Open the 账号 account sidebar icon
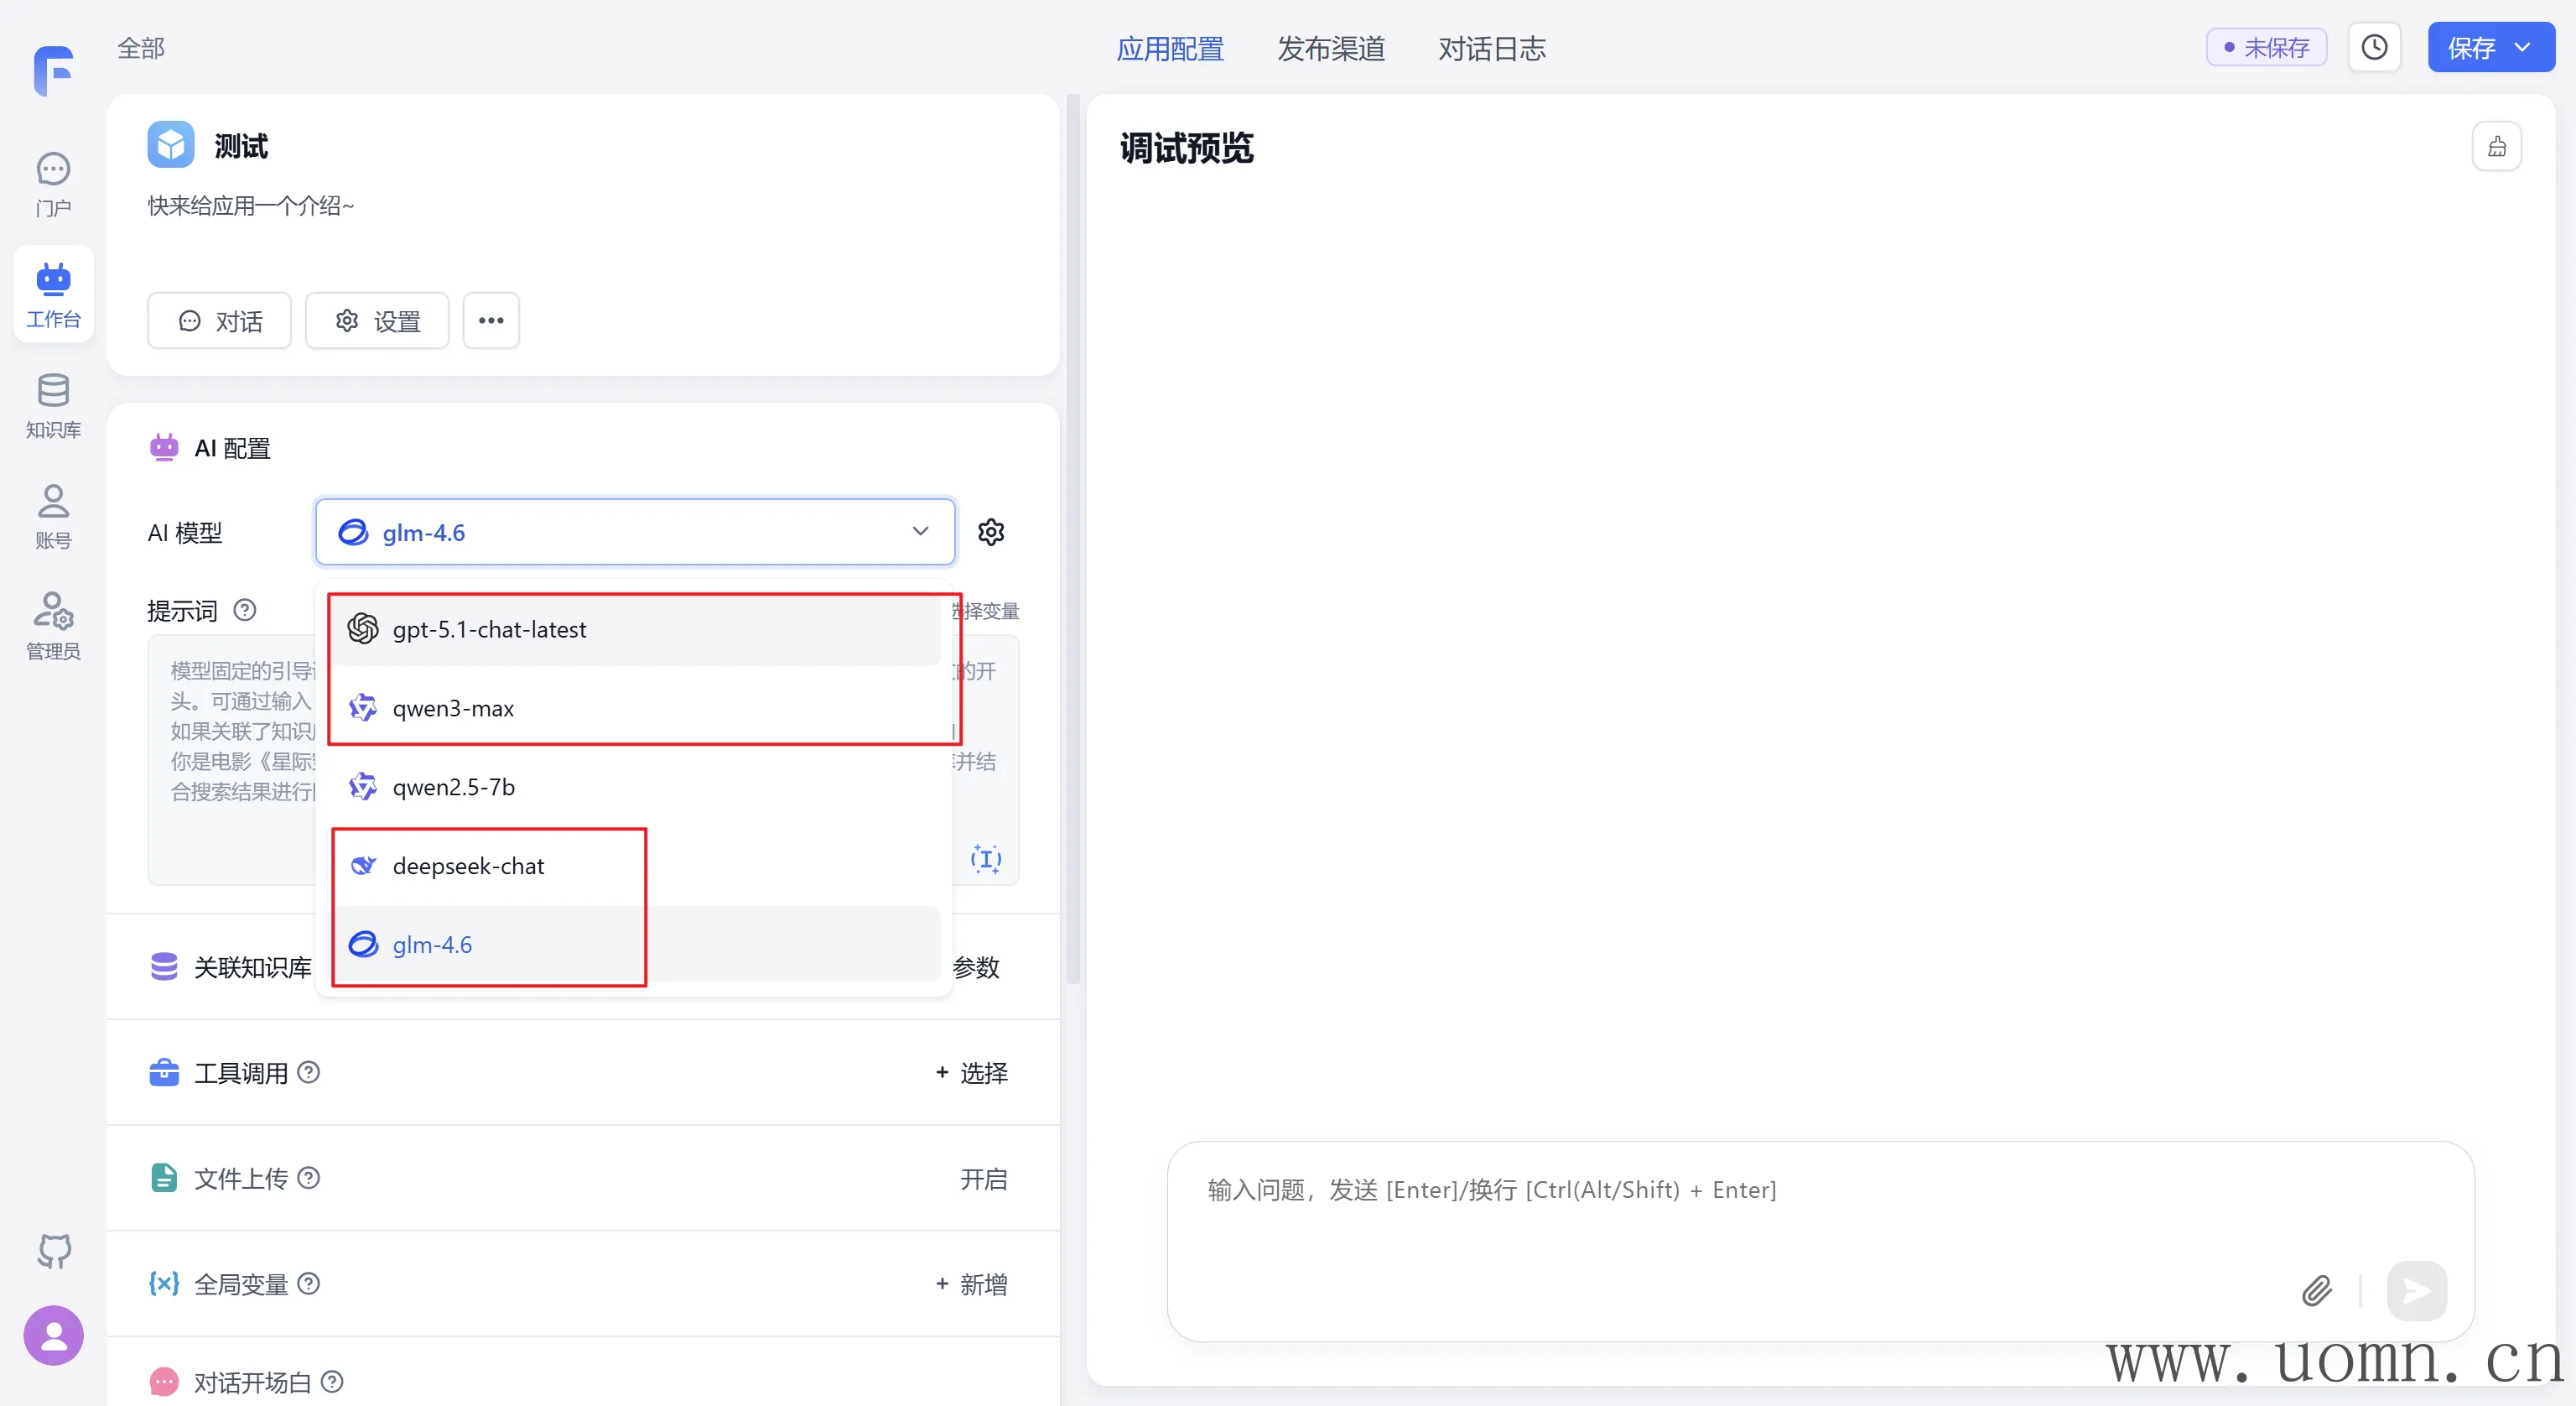Image resolution: width=2576 pixels, height=1406 pixels. pyautogui.click(x=53, y=517)
